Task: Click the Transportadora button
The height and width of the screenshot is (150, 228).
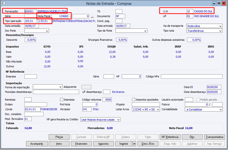Action: point(215,137)
